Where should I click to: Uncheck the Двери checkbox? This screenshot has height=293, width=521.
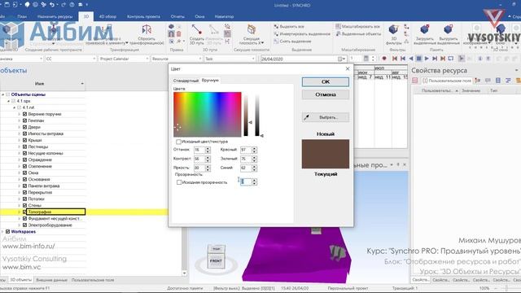click(x=24, y=127)
